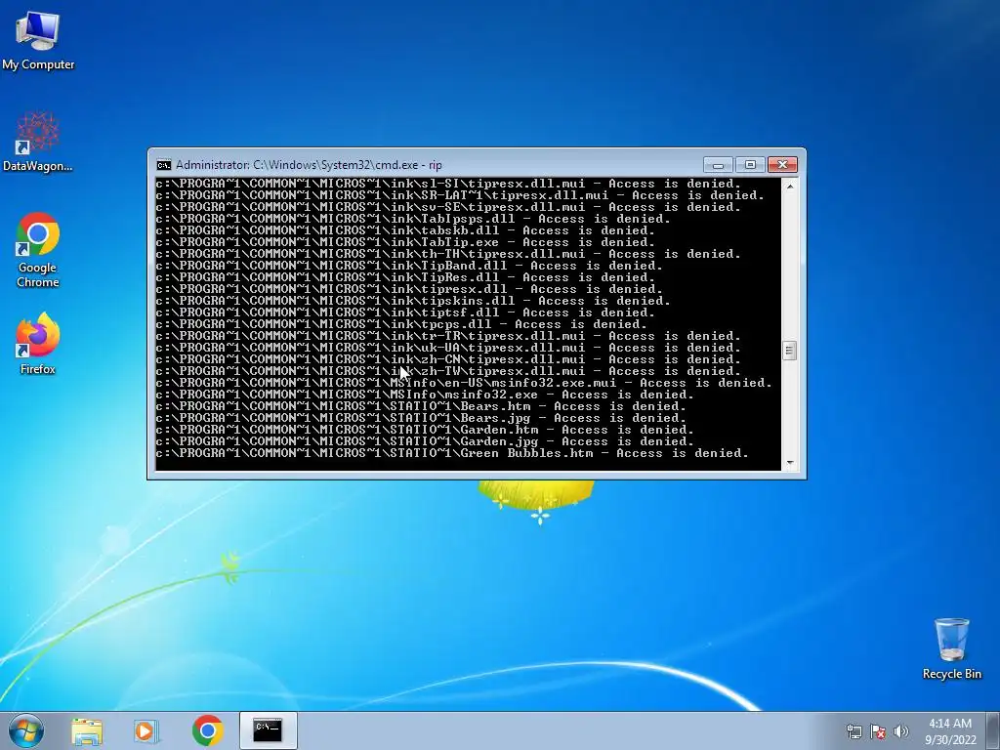Open the Recycle Bin
The width and height of the screenshot is (1000, 750).
click(x=951, y=648)
